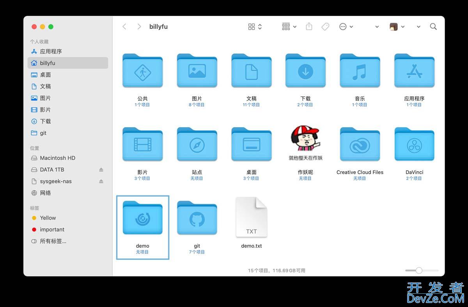
Task: Adjust the icon size slider
Action: coord(422,270)
